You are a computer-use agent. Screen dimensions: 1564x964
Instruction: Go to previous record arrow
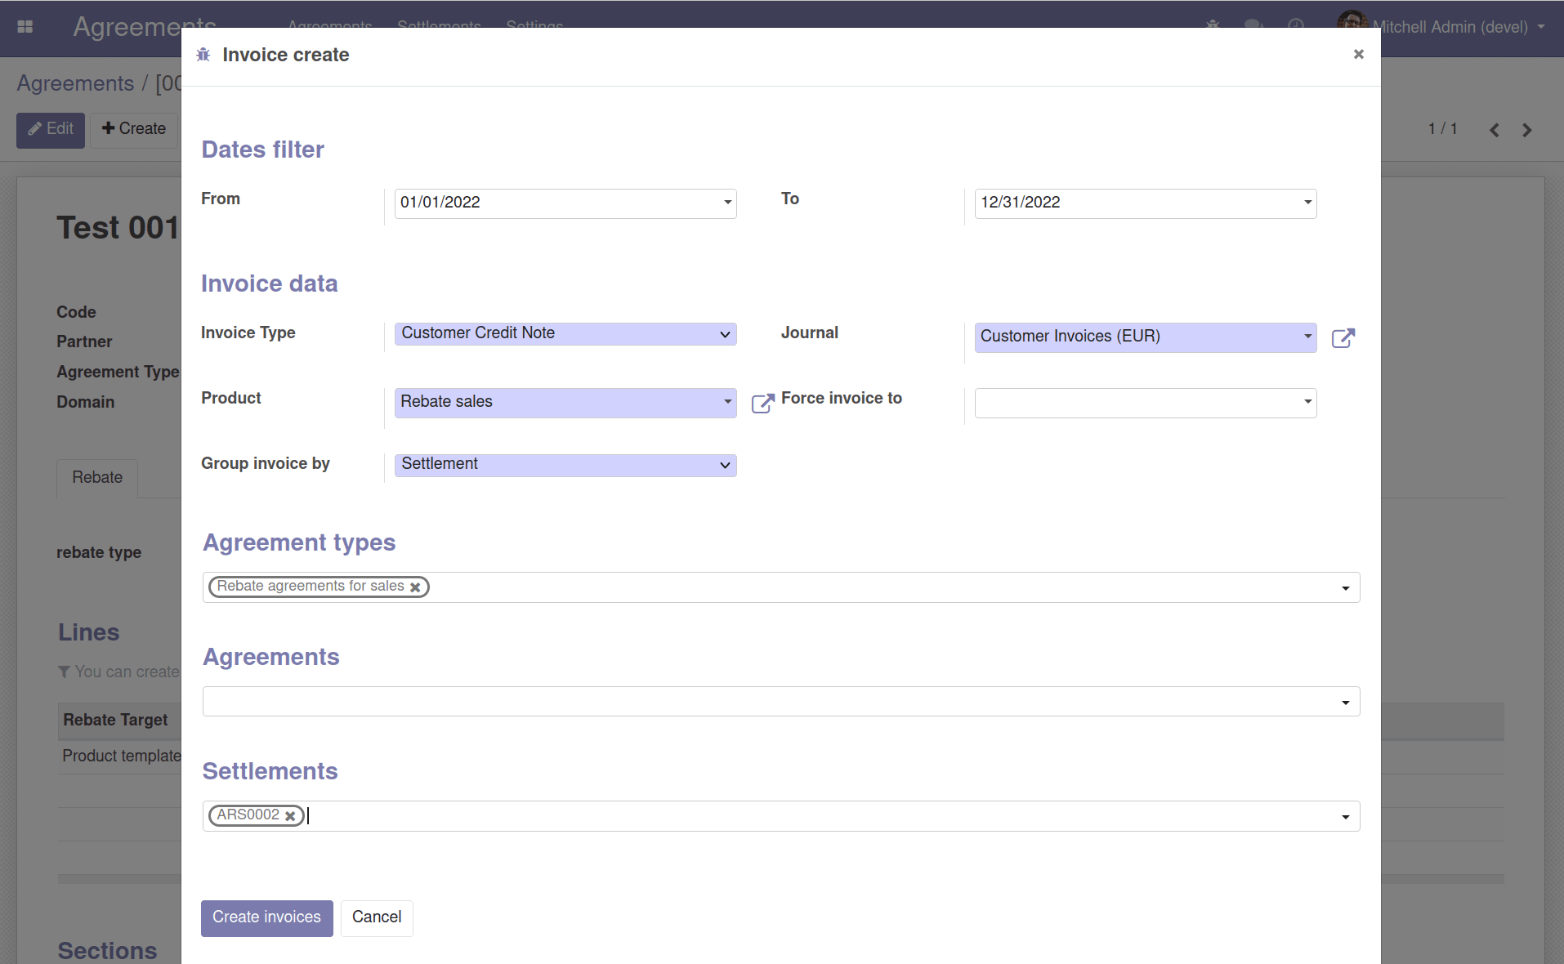pos(1495,130)
